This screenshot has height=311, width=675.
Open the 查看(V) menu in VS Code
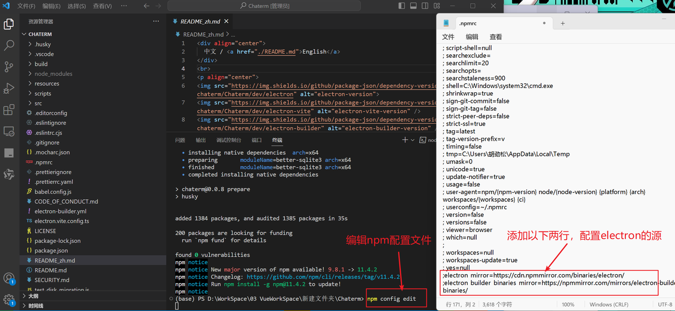(x=102, y=6)
